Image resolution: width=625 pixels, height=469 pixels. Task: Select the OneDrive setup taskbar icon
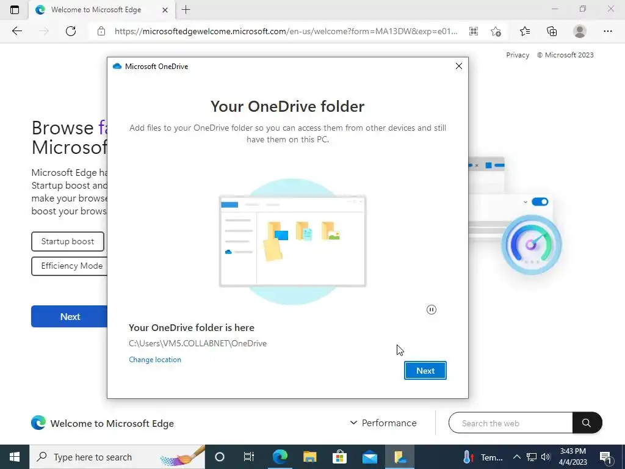[400, 457]
